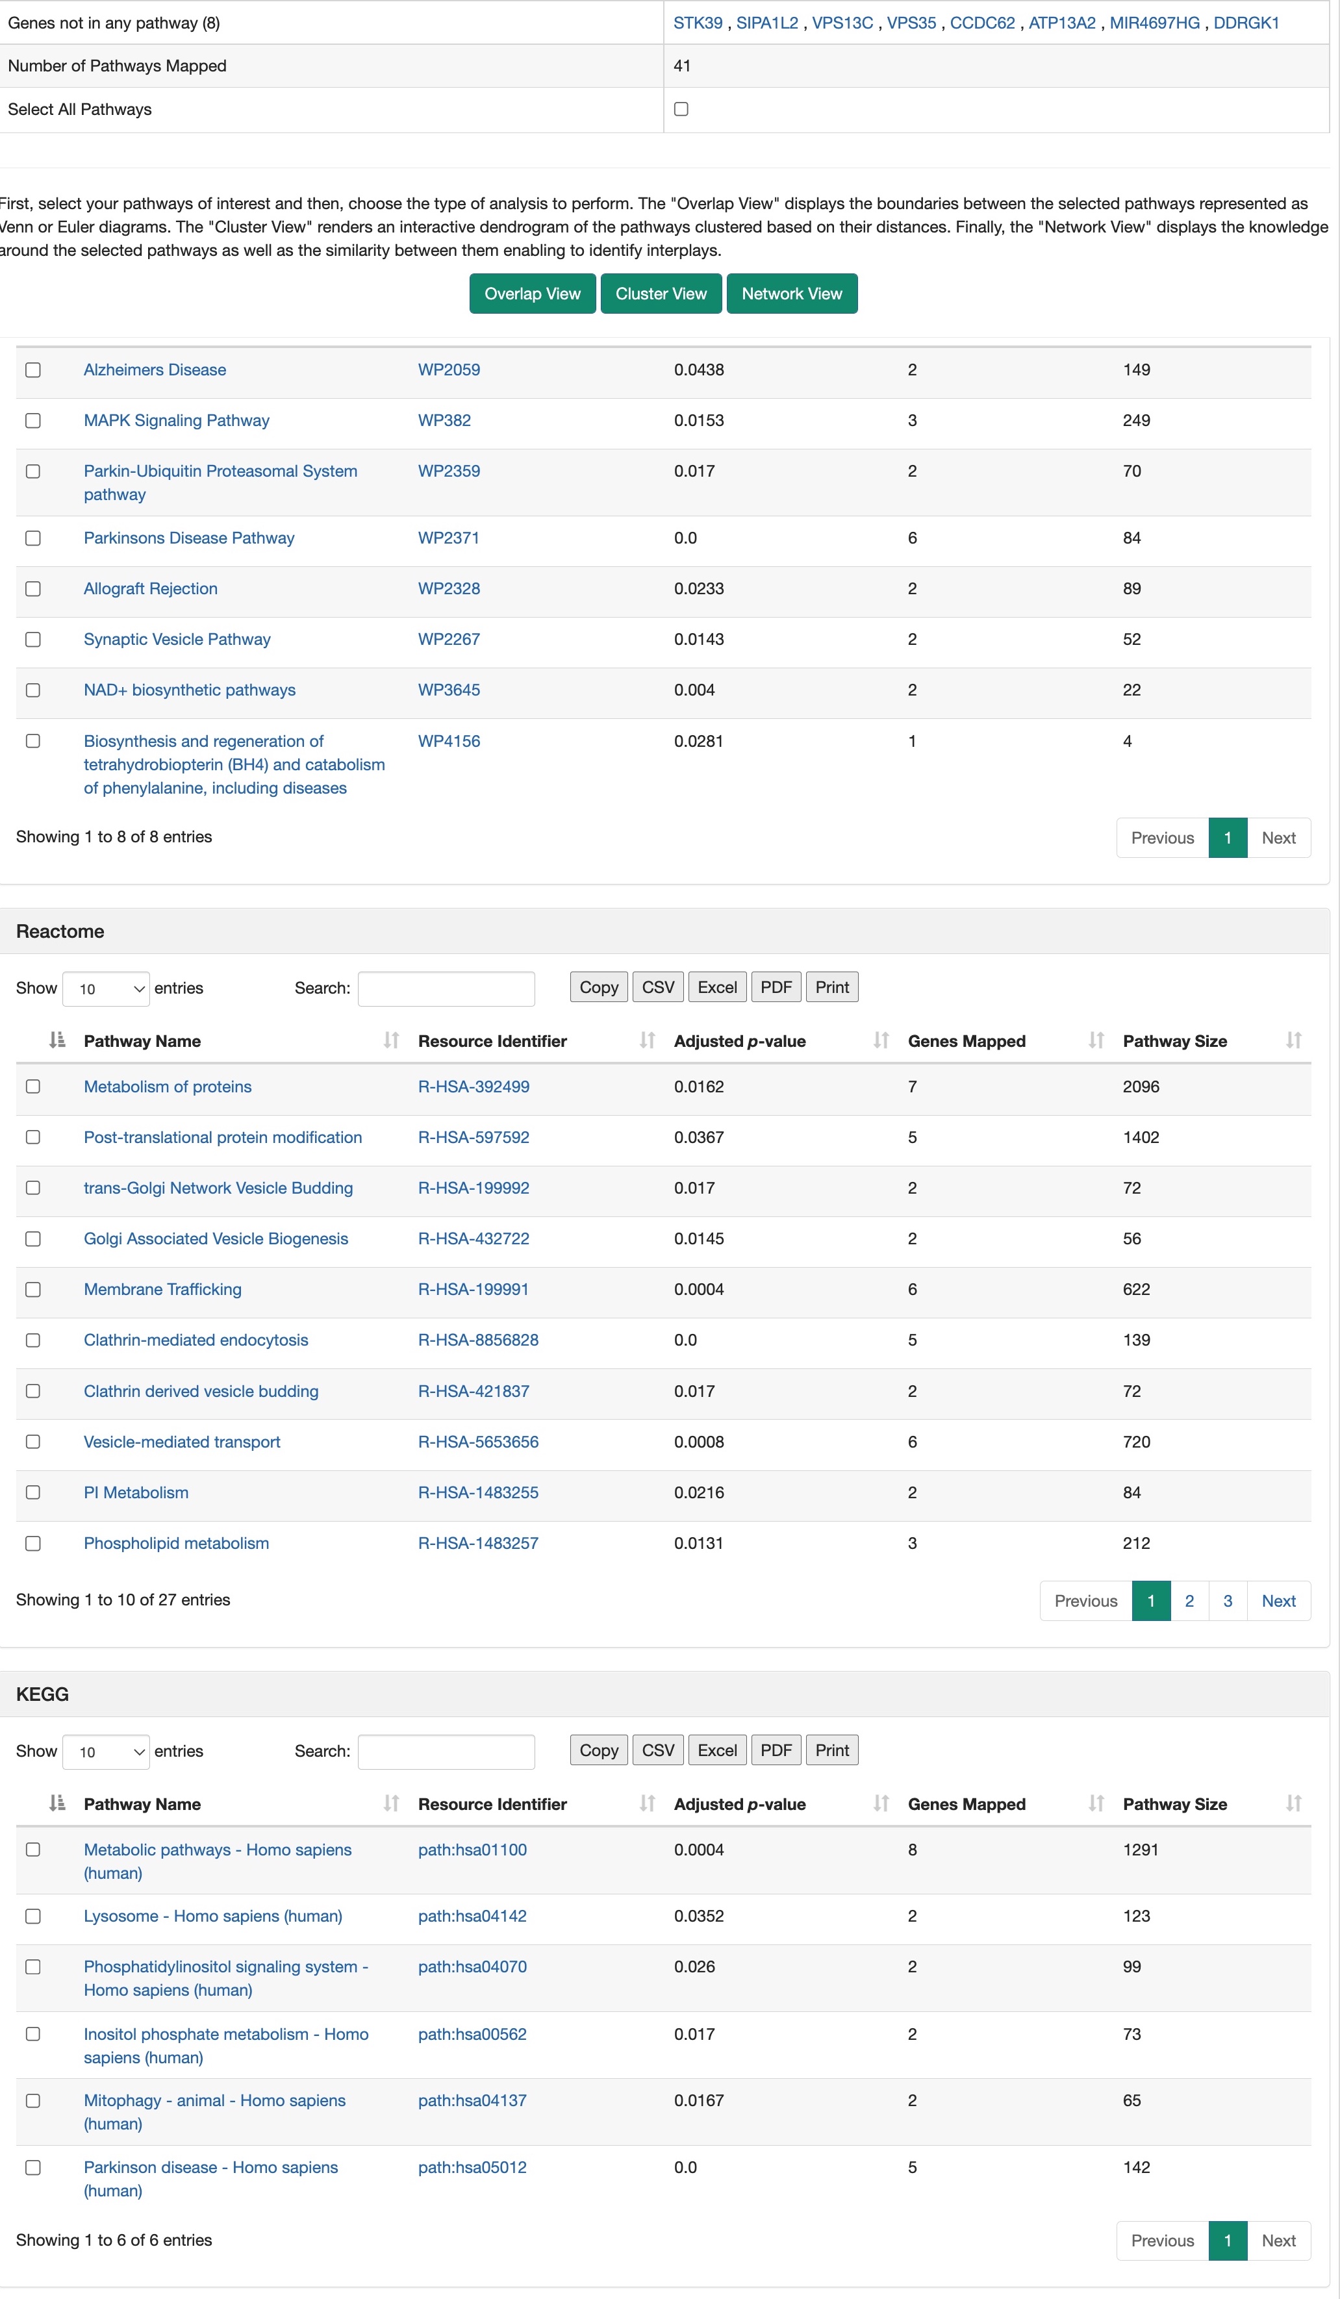Image resolution: width=1340 pixels, height=2299 pixels.
Task: Open the Network View
Action: 792,294
